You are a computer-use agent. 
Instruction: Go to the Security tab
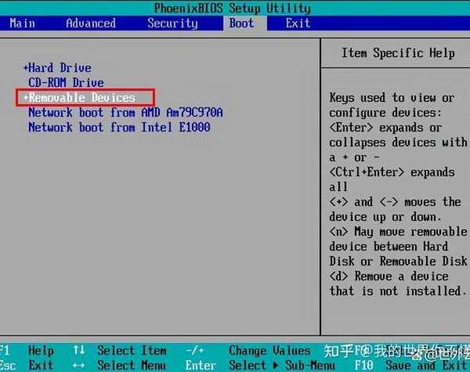[x=172, y=23]
